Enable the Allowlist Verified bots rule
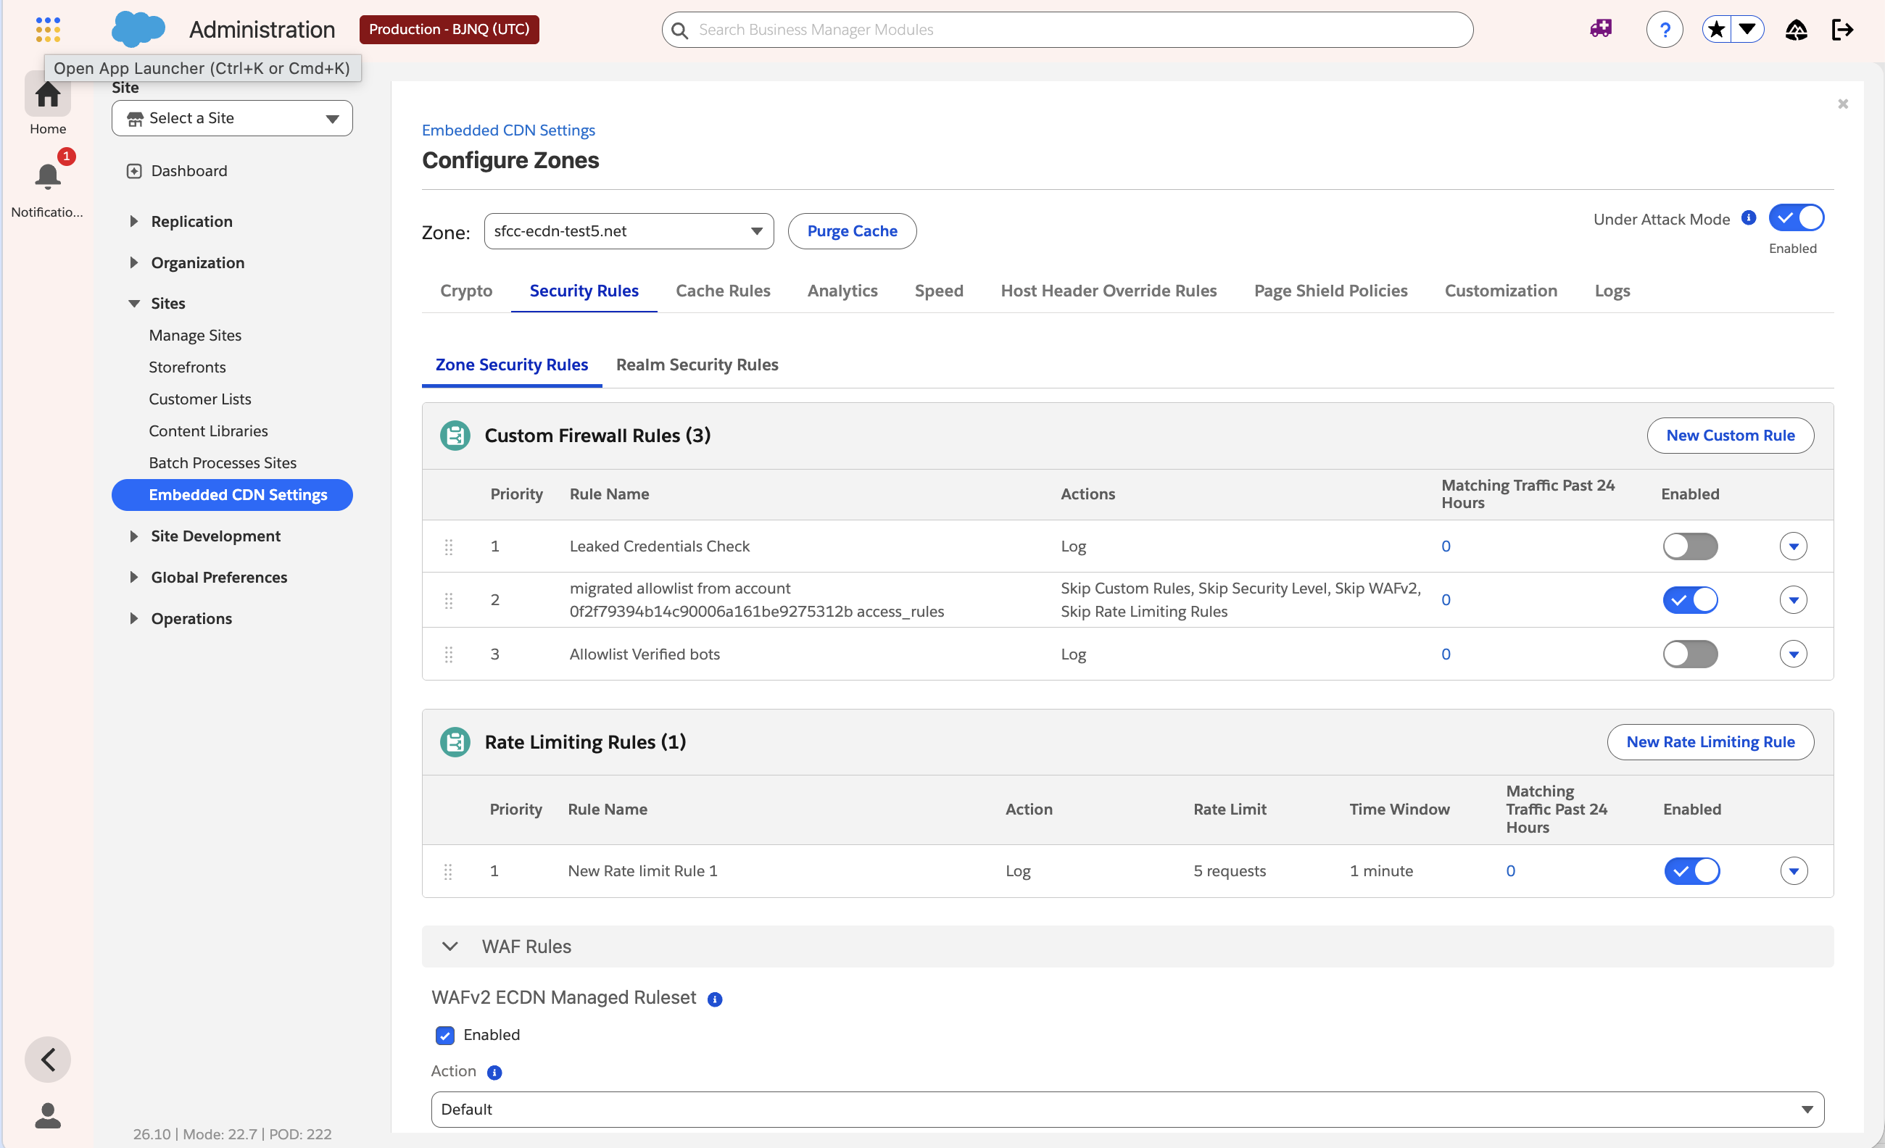 coord(1690,654)
